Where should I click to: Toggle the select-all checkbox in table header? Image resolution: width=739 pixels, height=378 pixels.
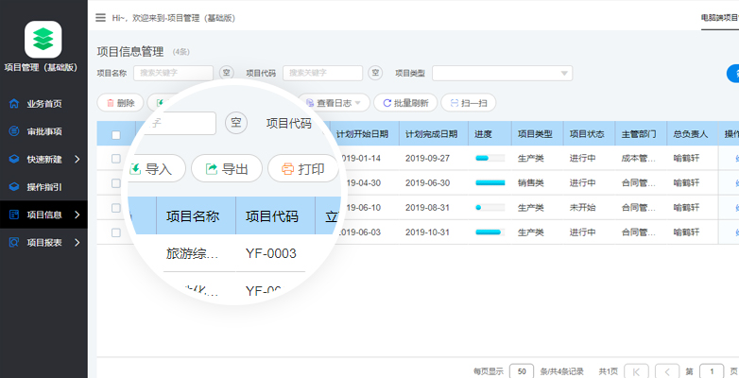tap(116, 134)
